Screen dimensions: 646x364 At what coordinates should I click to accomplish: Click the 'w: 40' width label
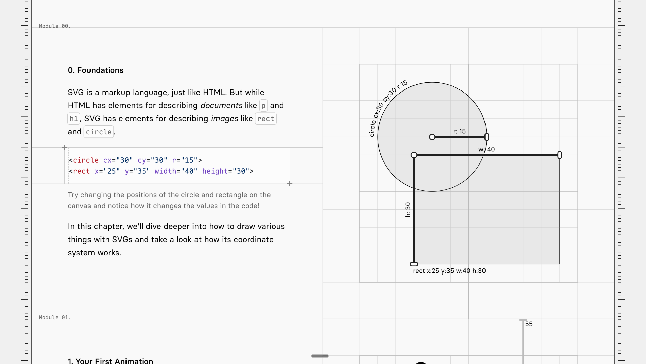[x=487, y=149]
